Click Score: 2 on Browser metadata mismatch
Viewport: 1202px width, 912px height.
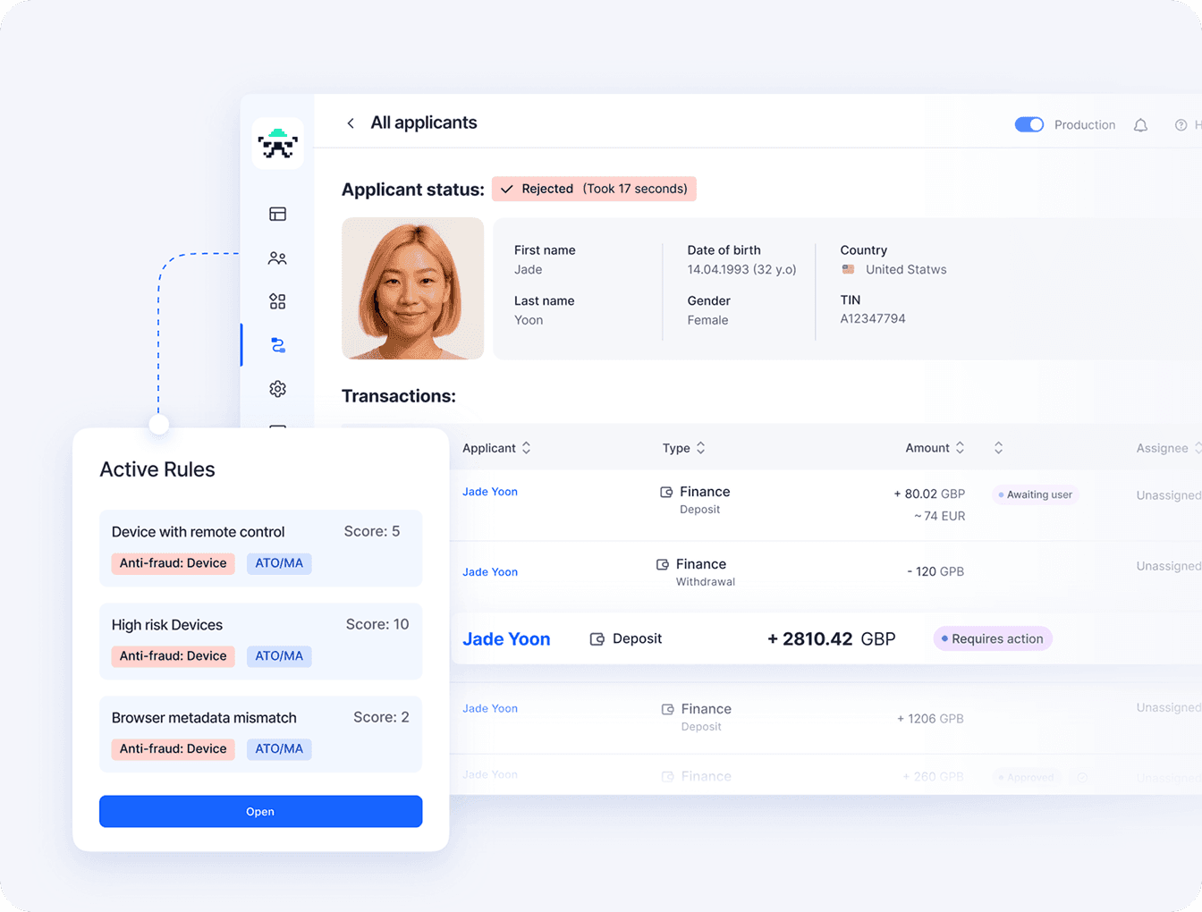[381, 717]
